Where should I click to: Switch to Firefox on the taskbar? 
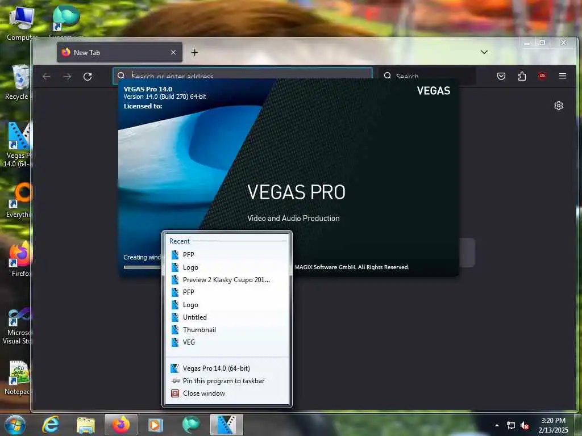coord(121,425)
